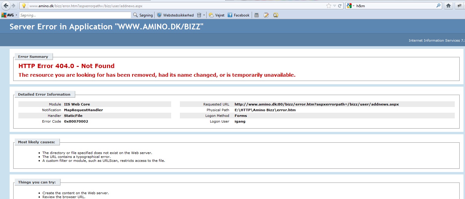Select the logon user igang

(x=240, y=121)
